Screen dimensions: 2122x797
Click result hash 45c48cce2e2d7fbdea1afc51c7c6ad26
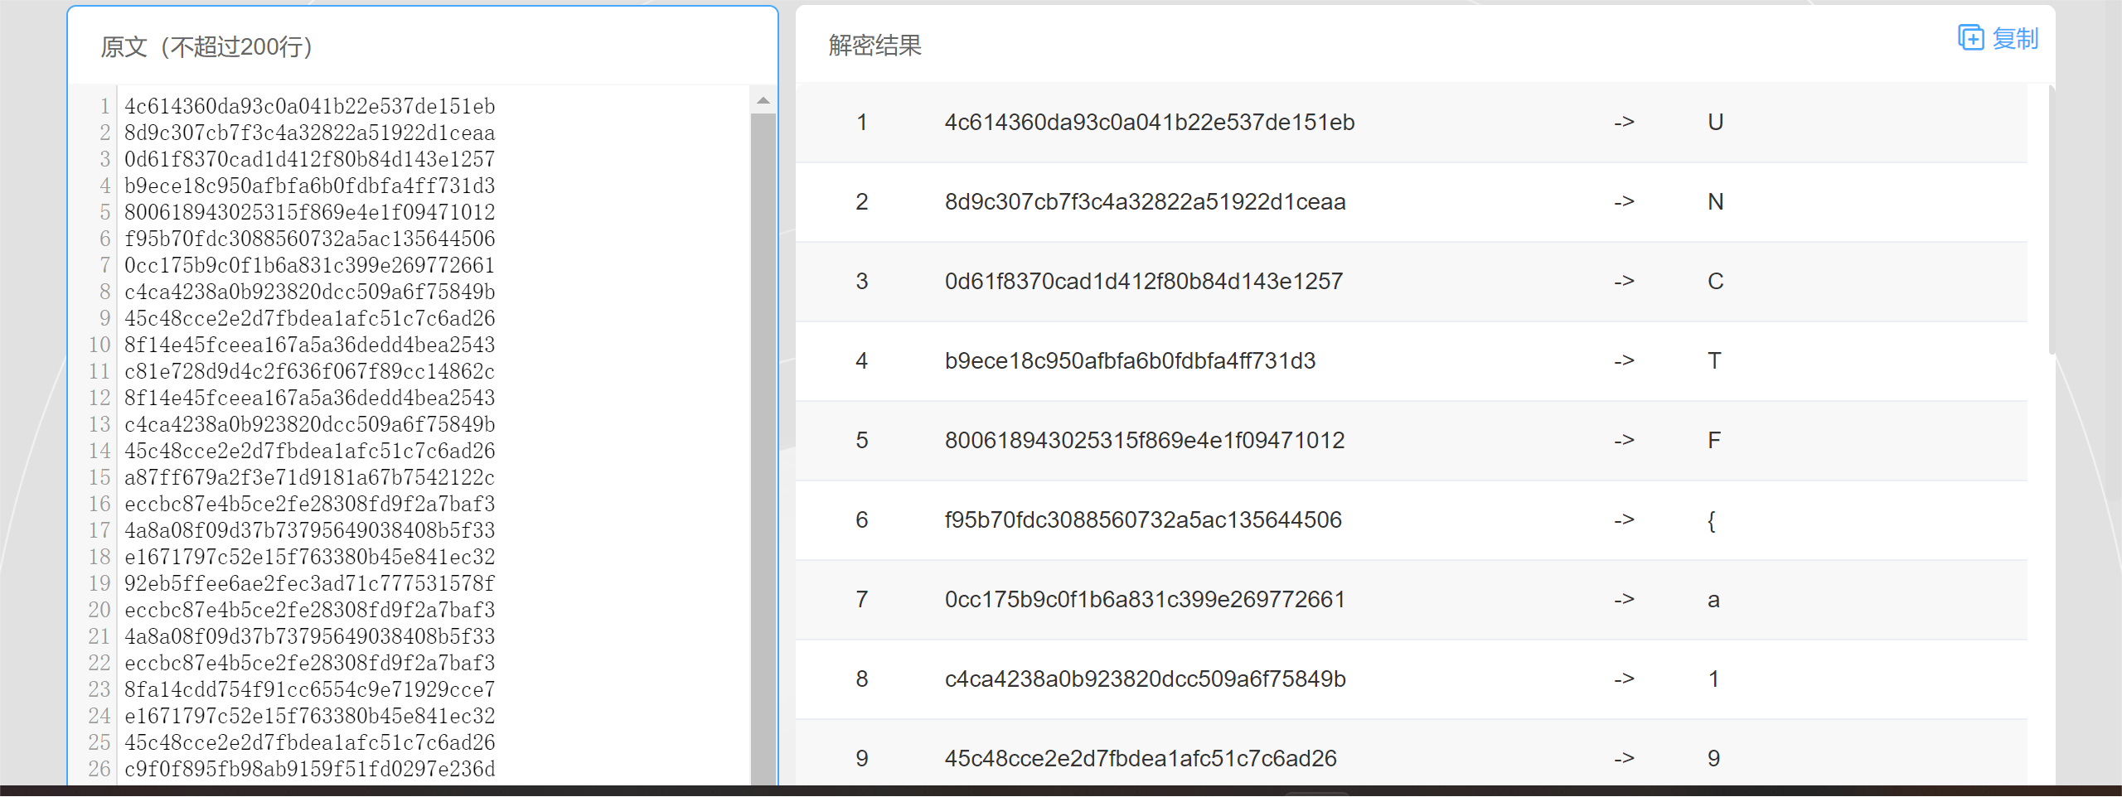[x=1141, y=759]
